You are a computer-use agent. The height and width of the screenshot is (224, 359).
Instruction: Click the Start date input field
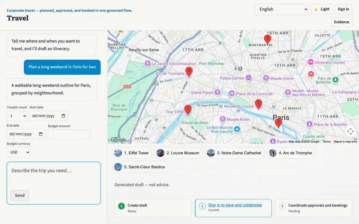pos(49,116)
